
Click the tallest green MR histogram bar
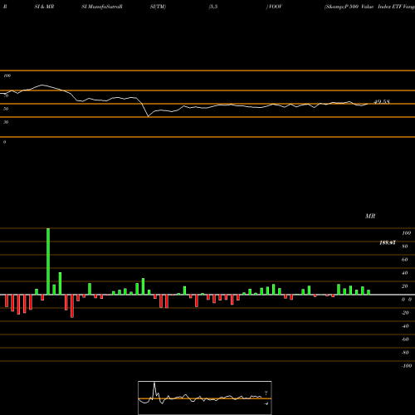tap(48, 261)
